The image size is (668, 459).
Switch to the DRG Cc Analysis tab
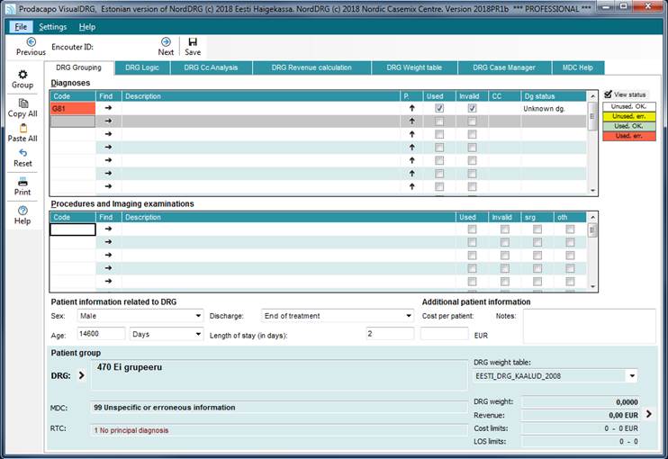point(211,67)
